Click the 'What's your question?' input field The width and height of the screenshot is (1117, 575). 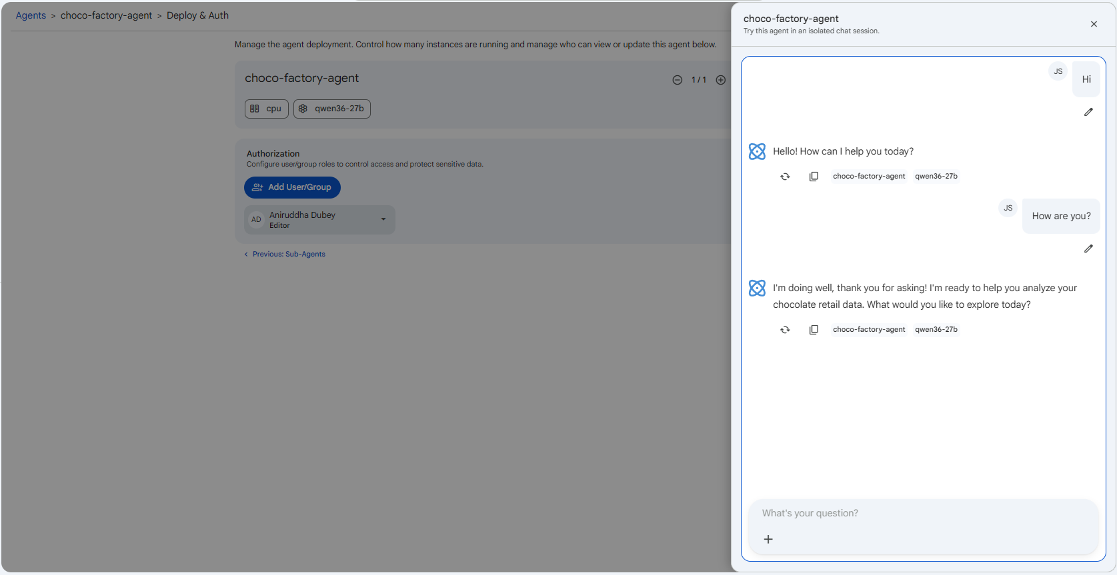pos(923,513)
